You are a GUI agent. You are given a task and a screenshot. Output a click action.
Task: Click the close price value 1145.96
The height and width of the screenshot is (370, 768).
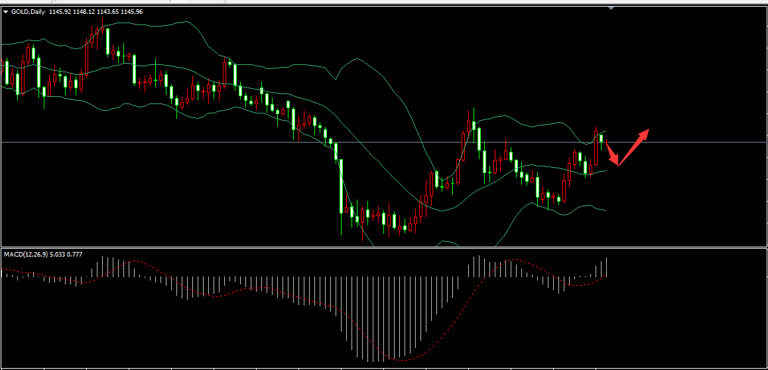pos(132,12)
